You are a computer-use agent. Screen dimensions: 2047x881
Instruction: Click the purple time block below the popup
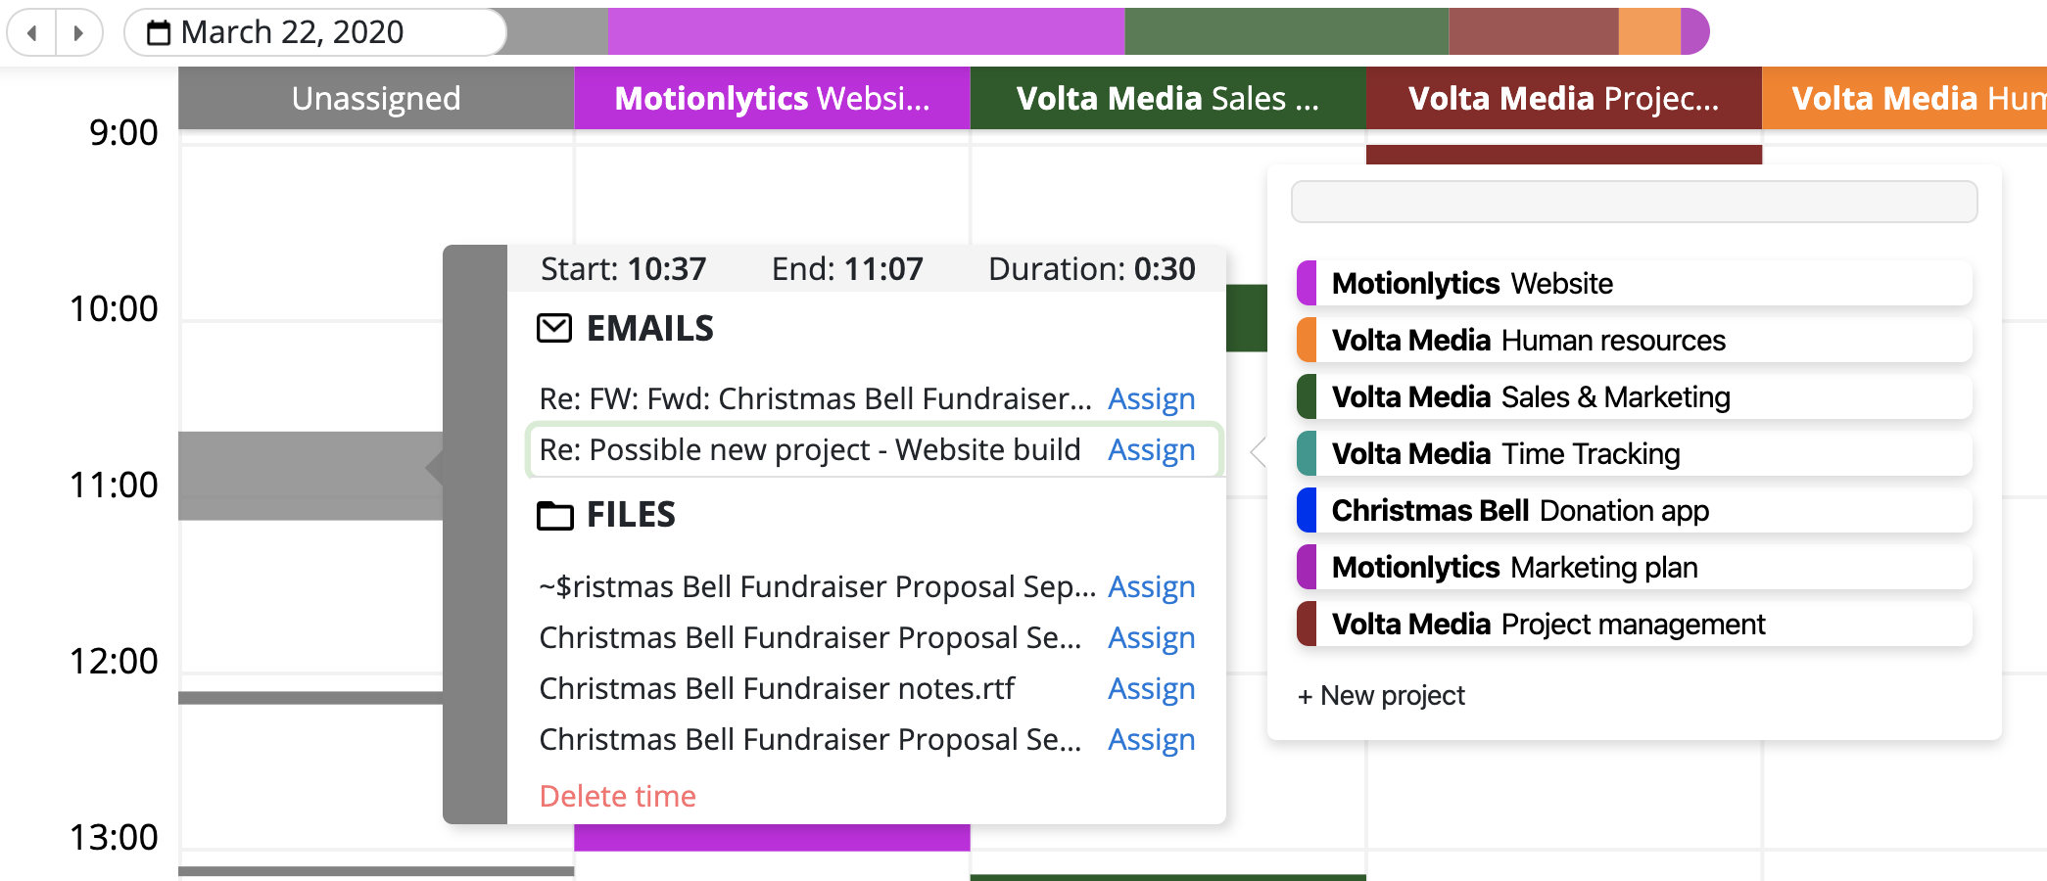pyautogui.click(x=772, y=837)
